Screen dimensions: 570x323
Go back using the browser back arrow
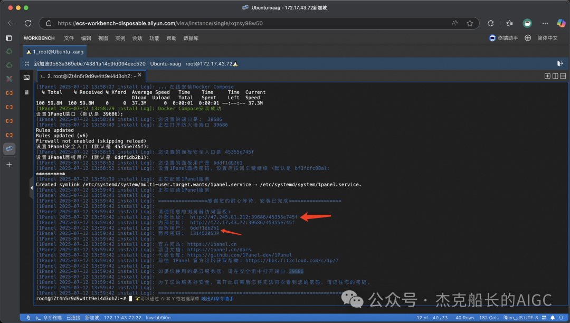[x=11, y=23]
